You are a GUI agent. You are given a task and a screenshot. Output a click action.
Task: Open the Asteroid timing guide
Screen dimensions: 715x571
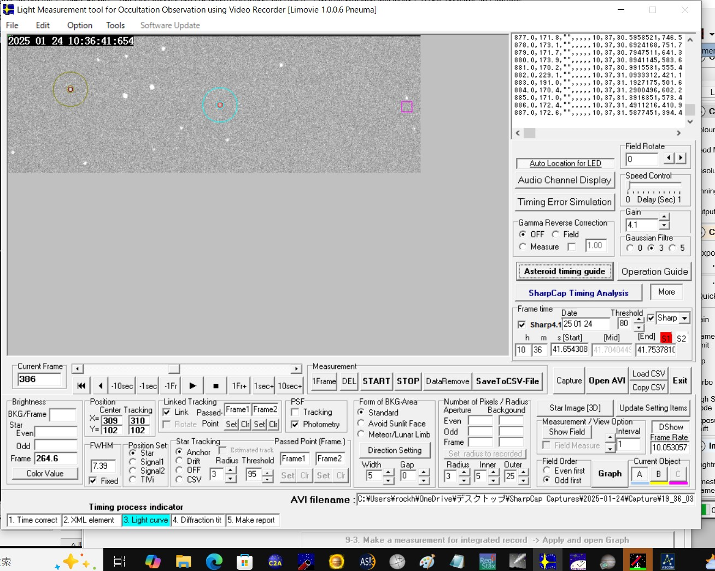coord(564,272)
